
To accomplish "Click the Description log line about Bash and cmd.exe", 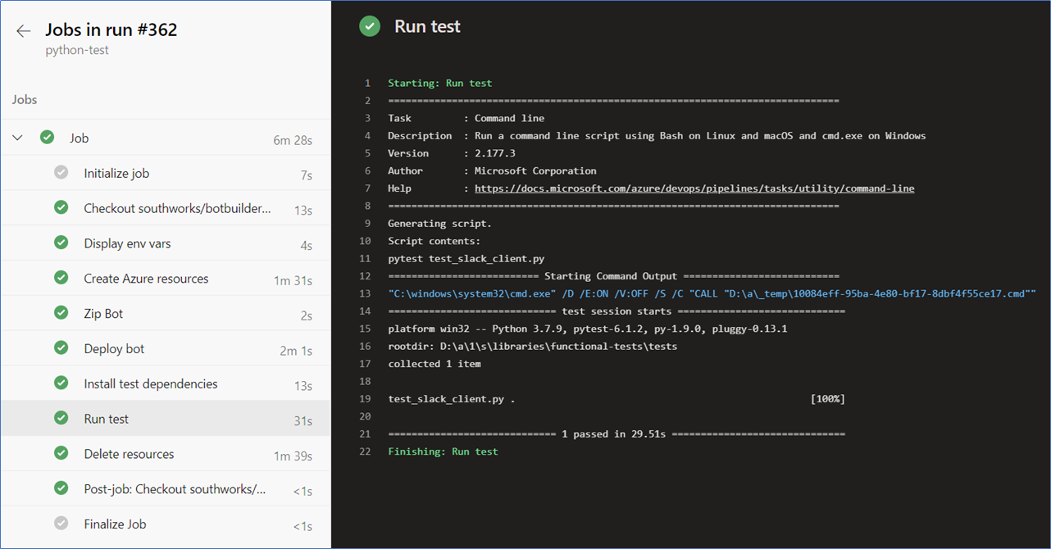I will 657,135.
